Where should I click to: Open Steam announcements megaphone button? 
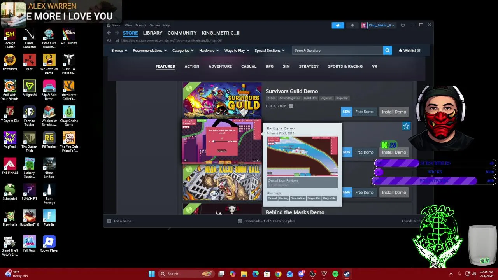coord(338,25)
